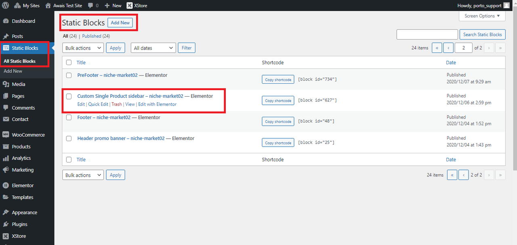
Task: Toggle select-all checkbox in table header
Action: click(x=69, y=63)
